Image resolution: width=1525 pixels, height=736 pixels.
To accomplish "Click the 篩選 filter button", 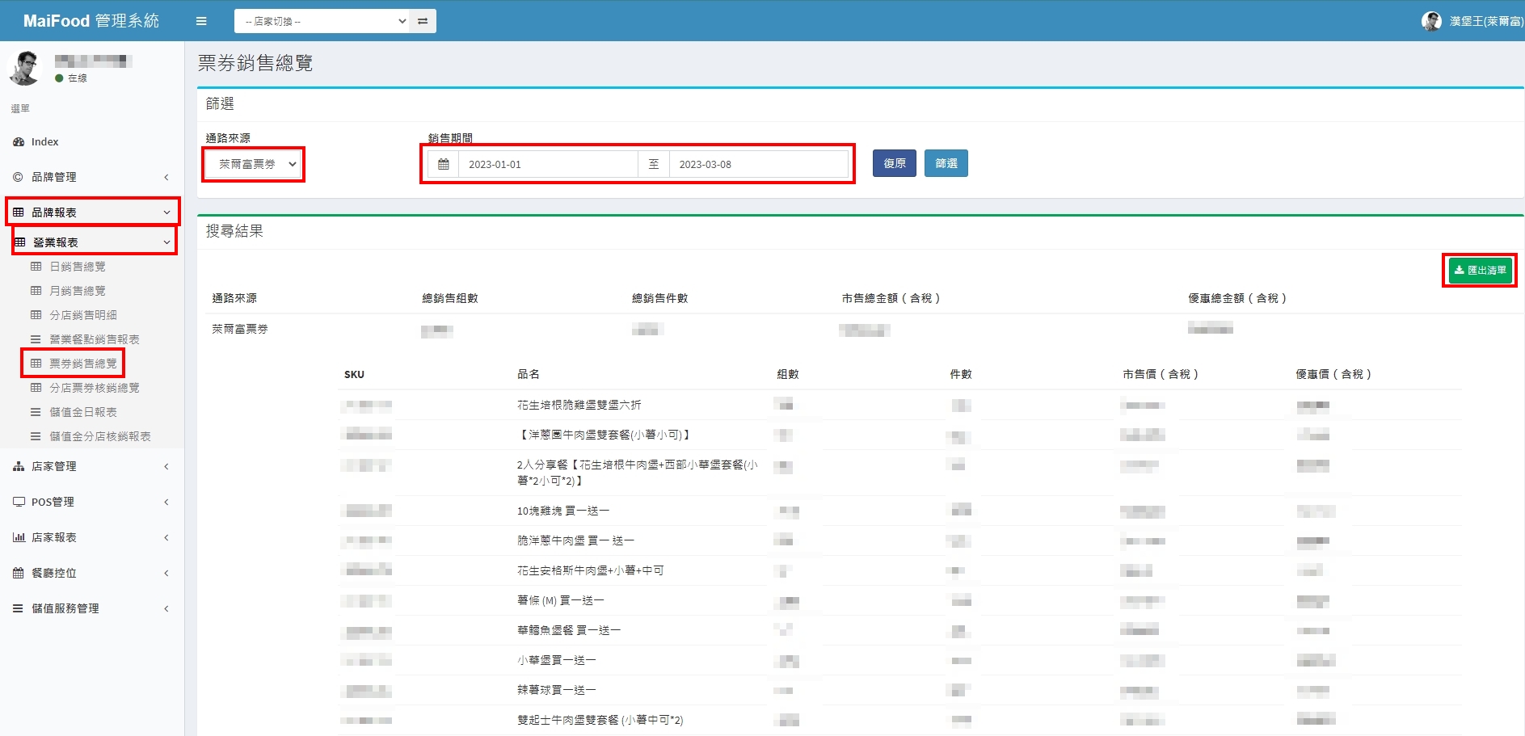I will coord(946,163).
